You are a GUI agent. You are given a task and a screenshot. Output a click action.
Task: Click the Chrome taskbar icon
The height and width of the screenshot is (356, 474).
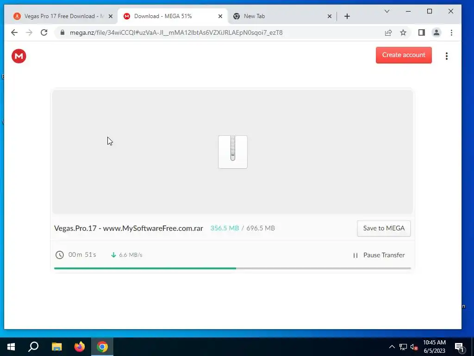click(102, 347)
